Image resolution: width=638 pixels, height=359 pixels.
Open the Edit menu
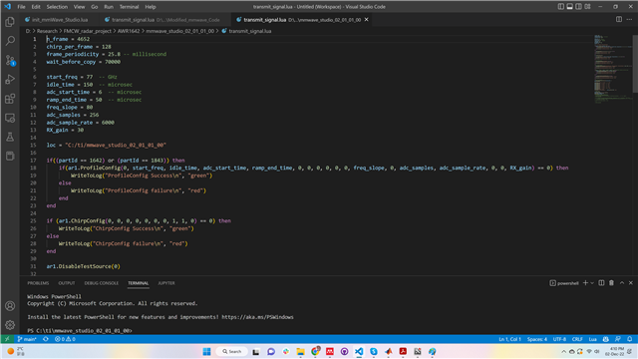(36, 7)
